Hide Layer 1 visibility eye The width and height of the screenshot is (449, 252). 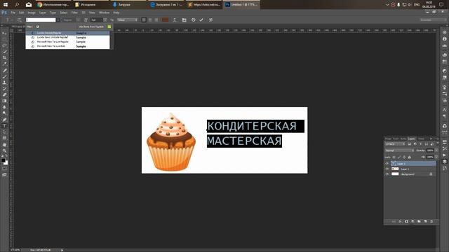[x=387, y=169]
